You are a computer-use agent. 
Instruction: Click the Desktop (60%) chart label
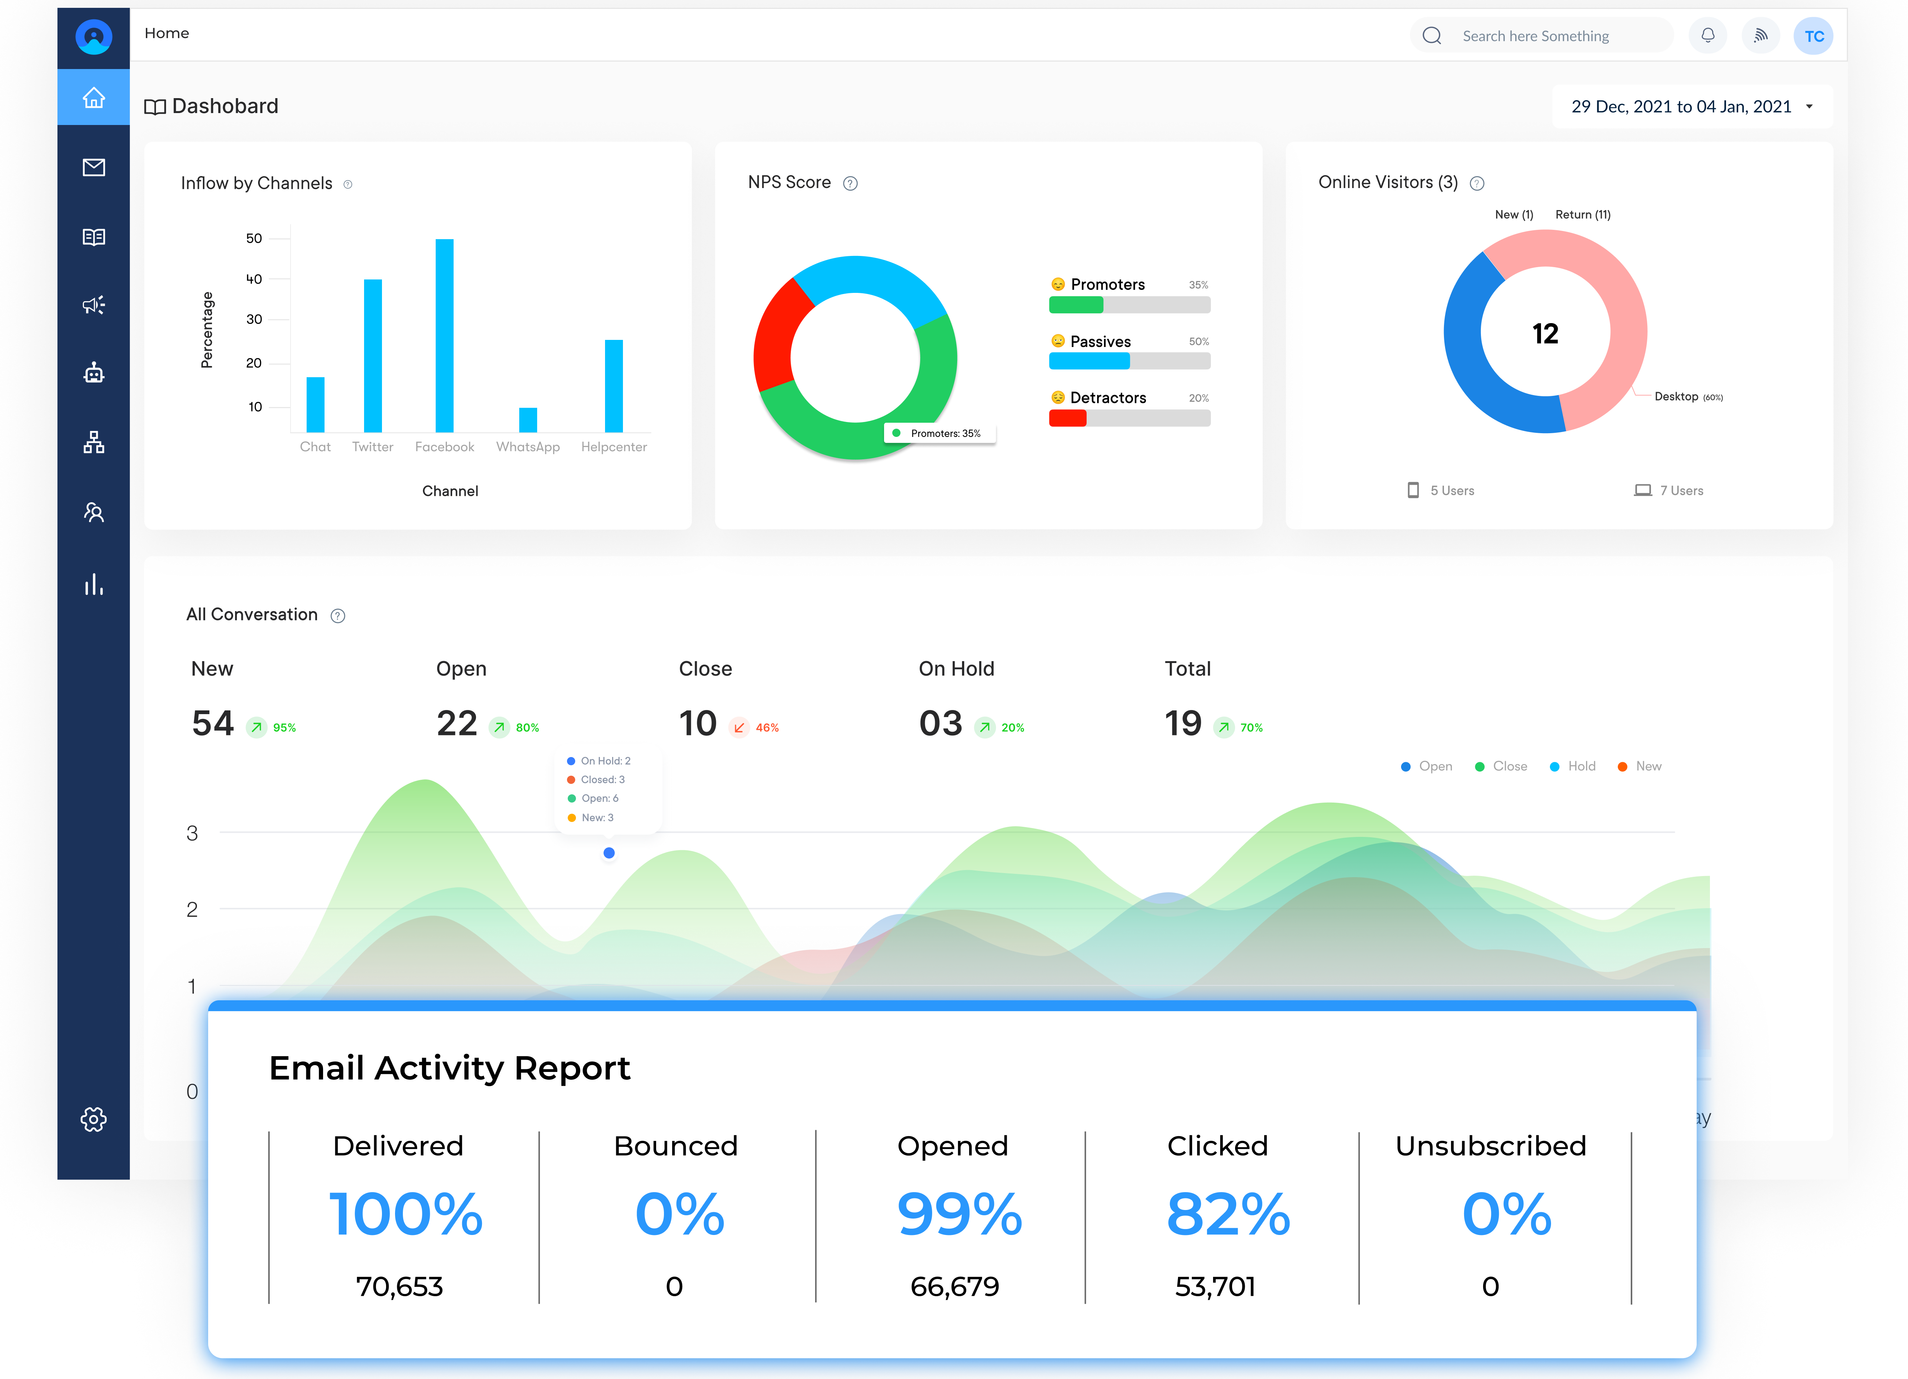pyautogui.click(x=1688, y=396)
